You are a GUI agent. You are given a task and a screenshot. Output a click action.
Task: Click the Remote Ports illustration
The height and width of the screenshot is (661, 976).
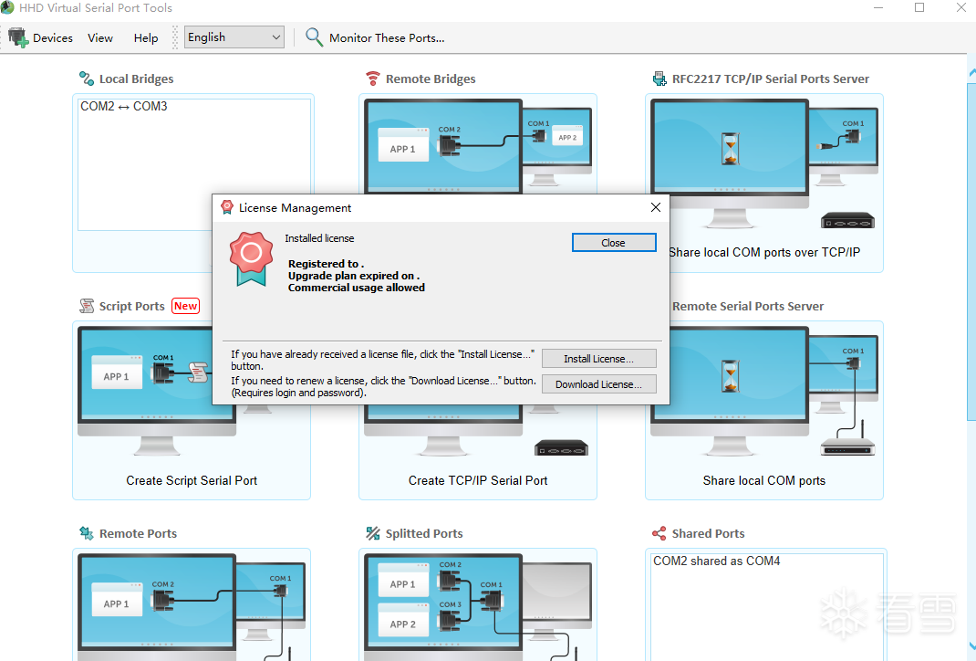pos(192,607)
